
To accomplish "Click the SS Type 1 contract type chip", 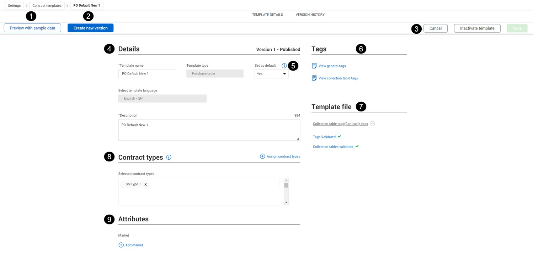I will [x=135, y=184].
